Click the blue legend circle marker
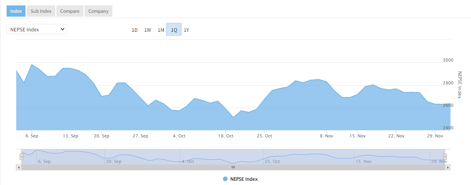The width and height of the screenshot is (471, 185). click(225, 179)
